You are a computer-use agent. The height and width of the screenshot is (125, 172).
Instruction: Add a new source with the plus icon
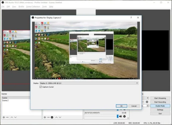click(x=45, y=117)
